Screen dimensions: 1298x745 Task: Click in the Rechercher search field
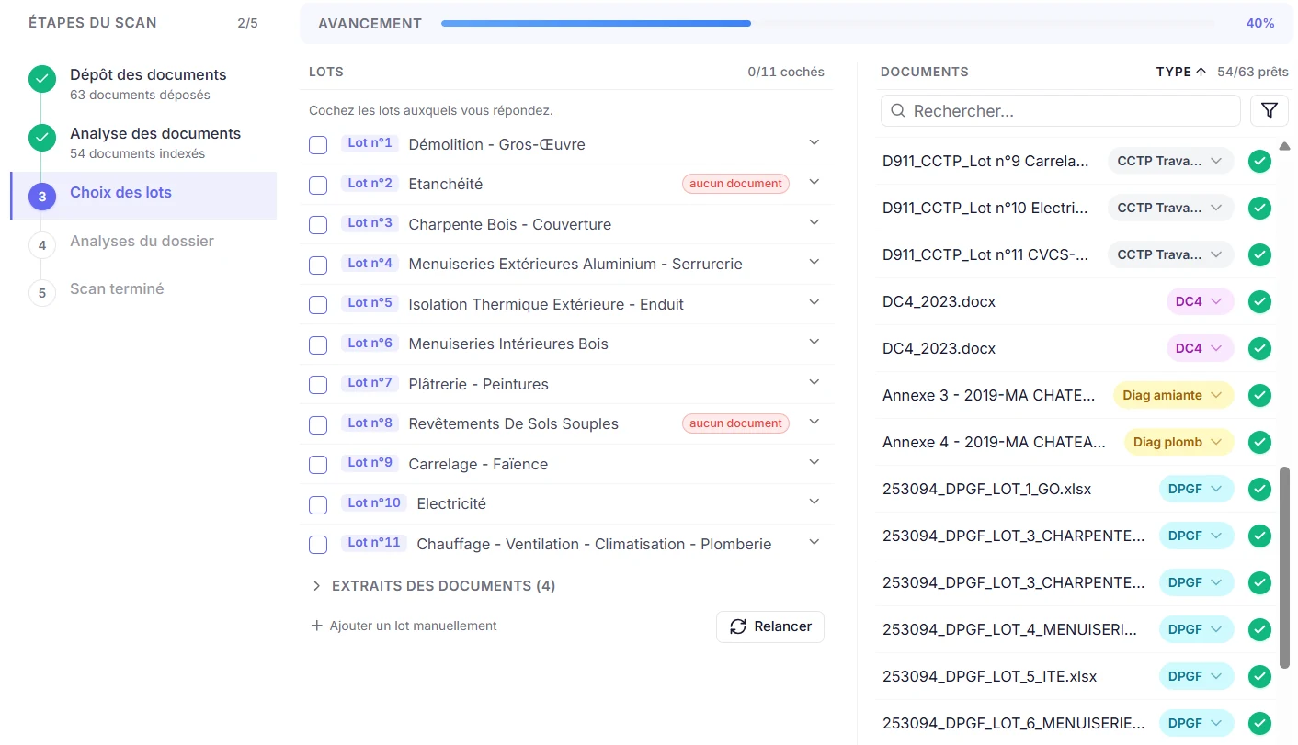[1061, 111]
